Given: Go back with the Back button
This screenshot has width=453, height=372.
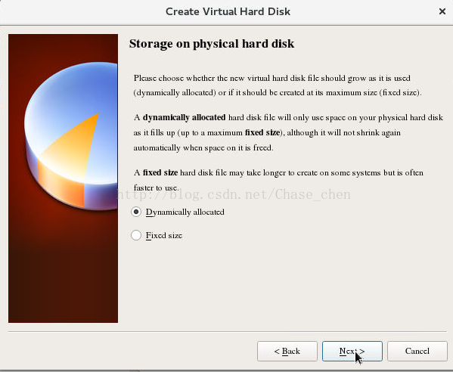Looking at the screenshot, I should pos(287,351).
